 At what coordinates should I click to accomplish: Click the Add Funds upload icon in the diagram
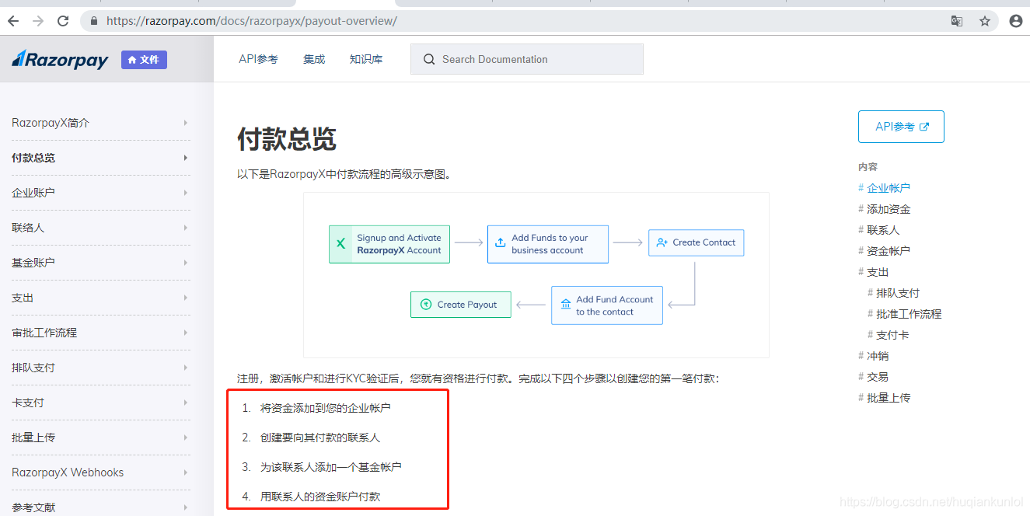(500, 244)
